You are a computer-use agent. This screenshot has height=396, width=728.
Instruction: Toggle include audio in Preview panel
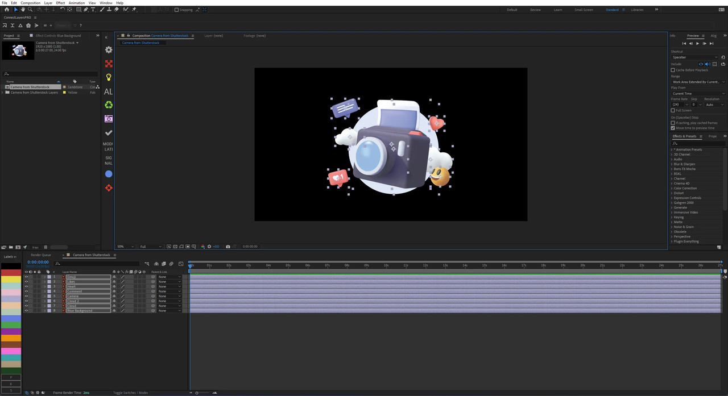click(x=707, y=64)
